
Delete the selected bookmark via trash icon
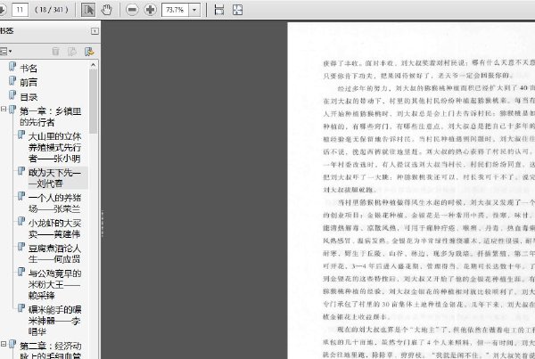pyautogui.click(x=55, y=51)
